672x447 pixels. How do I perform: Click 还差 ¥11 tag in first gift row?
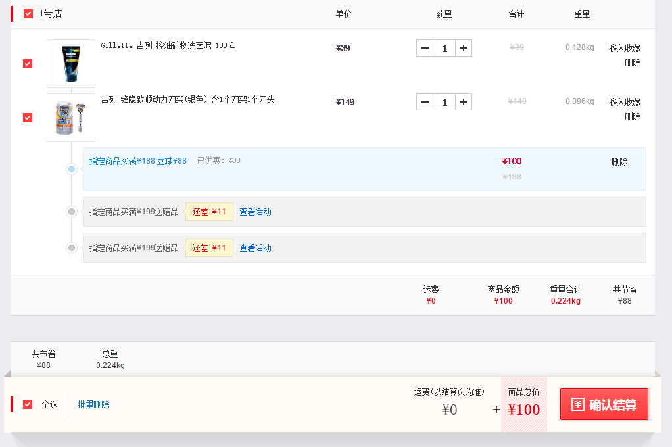(209, 212)
